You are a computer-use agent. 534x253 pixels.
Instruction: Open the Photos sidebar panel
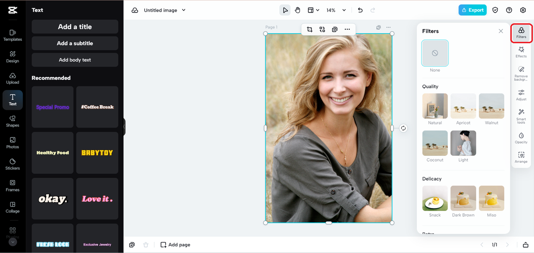(13, 143)
